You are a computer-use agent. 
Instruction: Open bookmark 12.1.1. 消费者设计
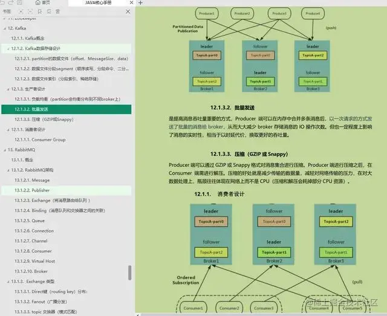28,129
